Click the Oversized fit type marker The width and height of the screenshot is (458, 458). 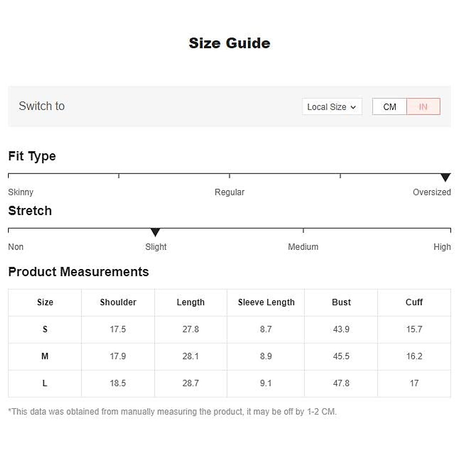click(445, 177)
